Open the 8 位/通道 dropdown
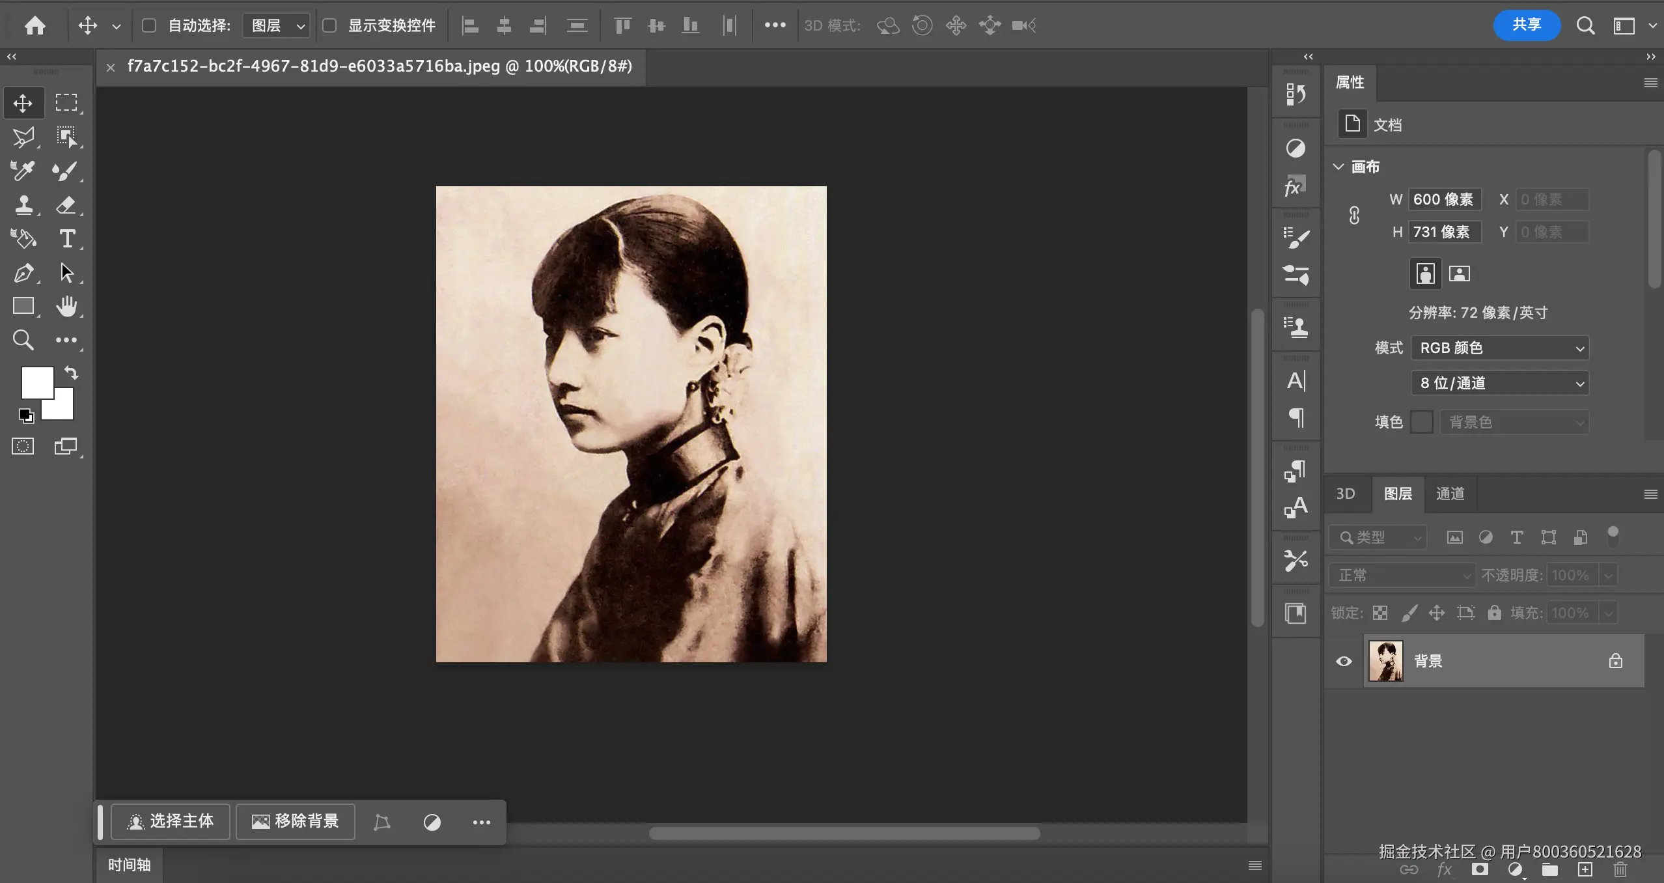The image size is (1664, 883). (x=1499, y=383)
